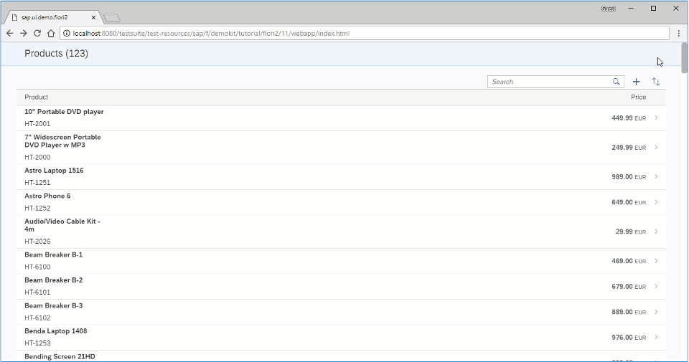
Task: Click the Guest profile button
Action: pos(608,9)
